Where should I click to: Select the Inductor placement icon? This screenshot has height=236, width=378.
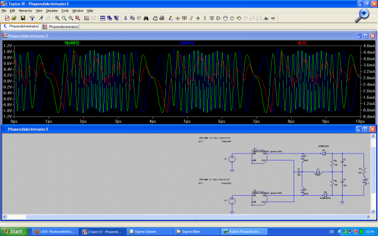(205, 18)
